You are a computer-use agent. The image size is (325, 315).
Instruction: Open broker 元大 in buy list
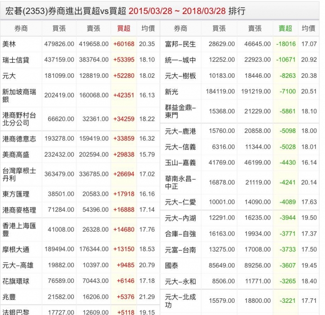click(9, 76)
